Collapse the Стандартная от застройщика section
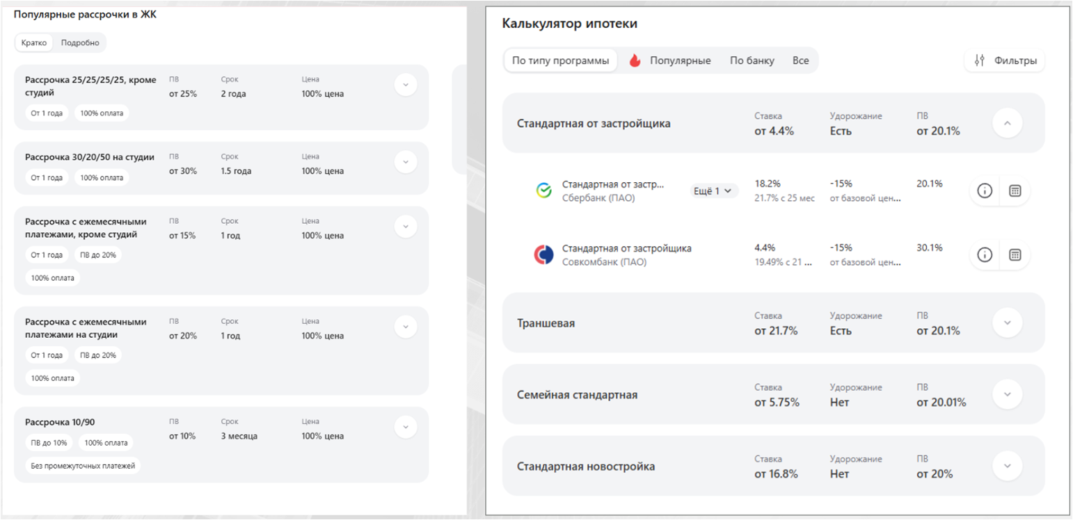This screenshot has height=520, width=1073. 1008,123
